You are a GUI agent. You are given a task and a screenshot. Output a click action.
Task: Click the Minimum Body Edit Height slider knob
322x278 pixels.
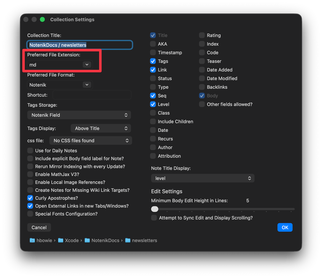(155, 209)
